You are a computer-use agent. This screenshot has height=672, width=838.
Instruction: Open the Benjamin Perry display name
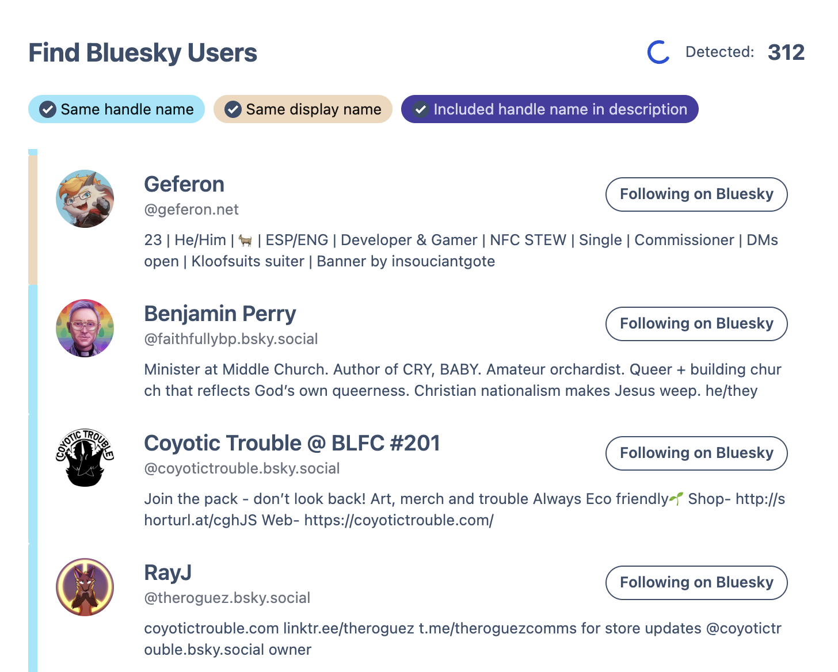pyautogui.click(x=220, y=314)
